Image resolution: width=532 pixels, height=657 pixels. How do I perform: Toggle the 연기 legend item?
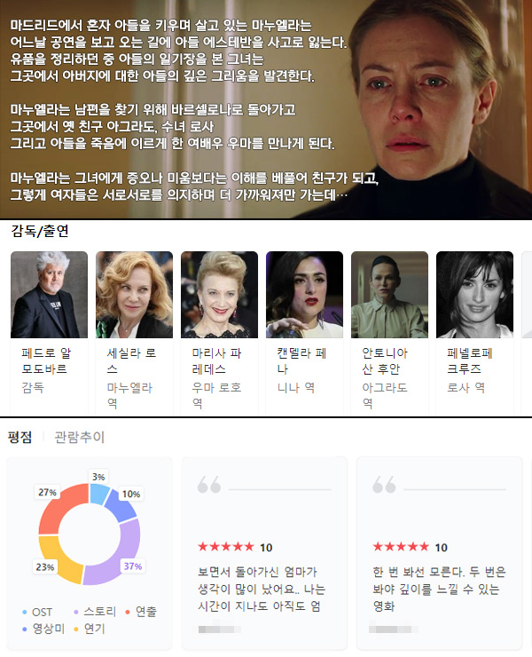click(x=90, y=629)
